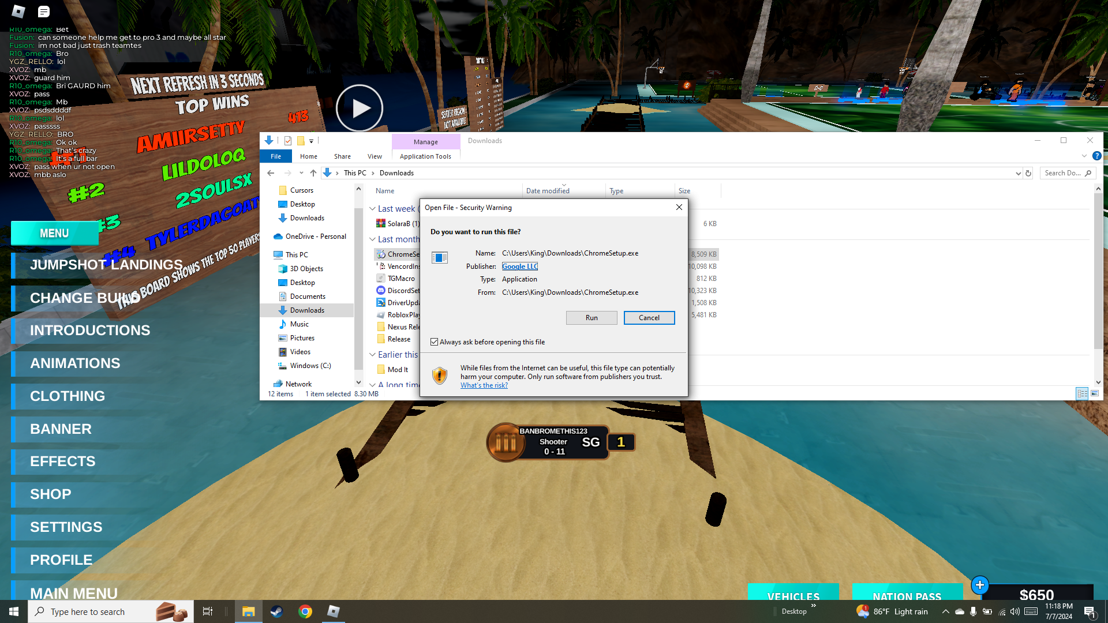Screen dimensions: 1108x623
Task: Open the File menu tab
Action: [276, 156]
